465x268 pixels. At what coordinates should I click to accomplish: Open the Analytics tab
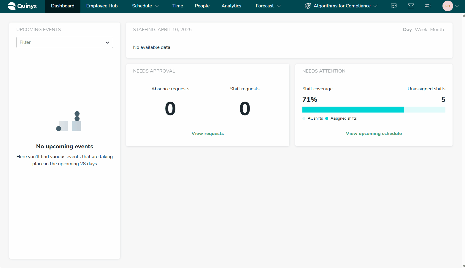tap(231, 6)
